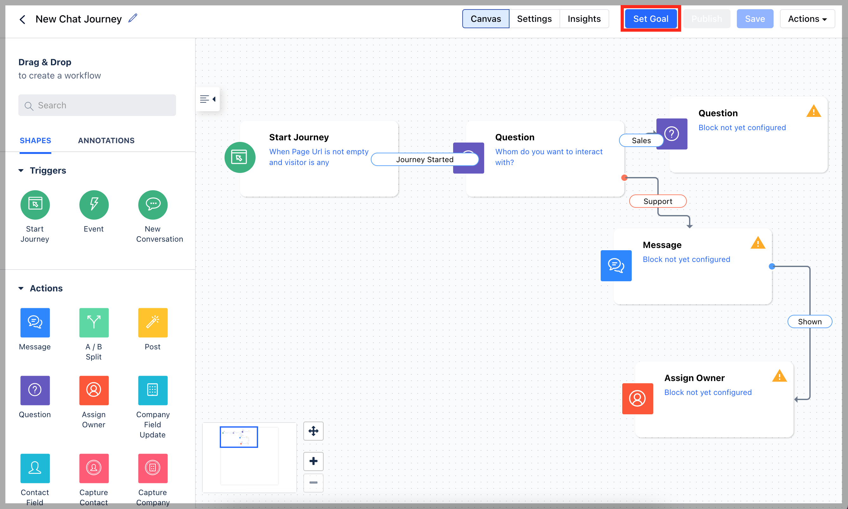Click the Set Goal button
848x509 pixels.
pos(650,19)
